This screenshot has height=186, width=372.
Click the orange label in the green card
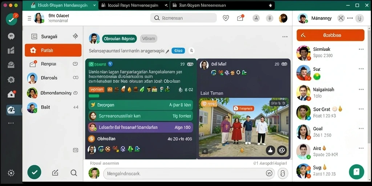(97, 89)
